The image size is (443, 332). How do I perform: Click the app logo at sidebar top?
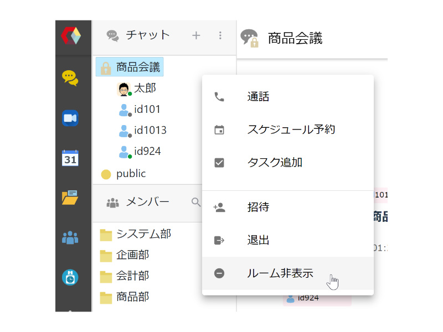71,36
